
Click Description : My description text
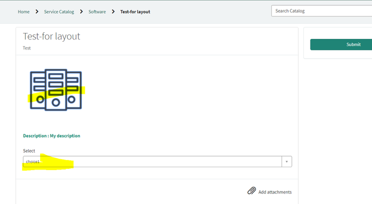click(x=52, y=135)
